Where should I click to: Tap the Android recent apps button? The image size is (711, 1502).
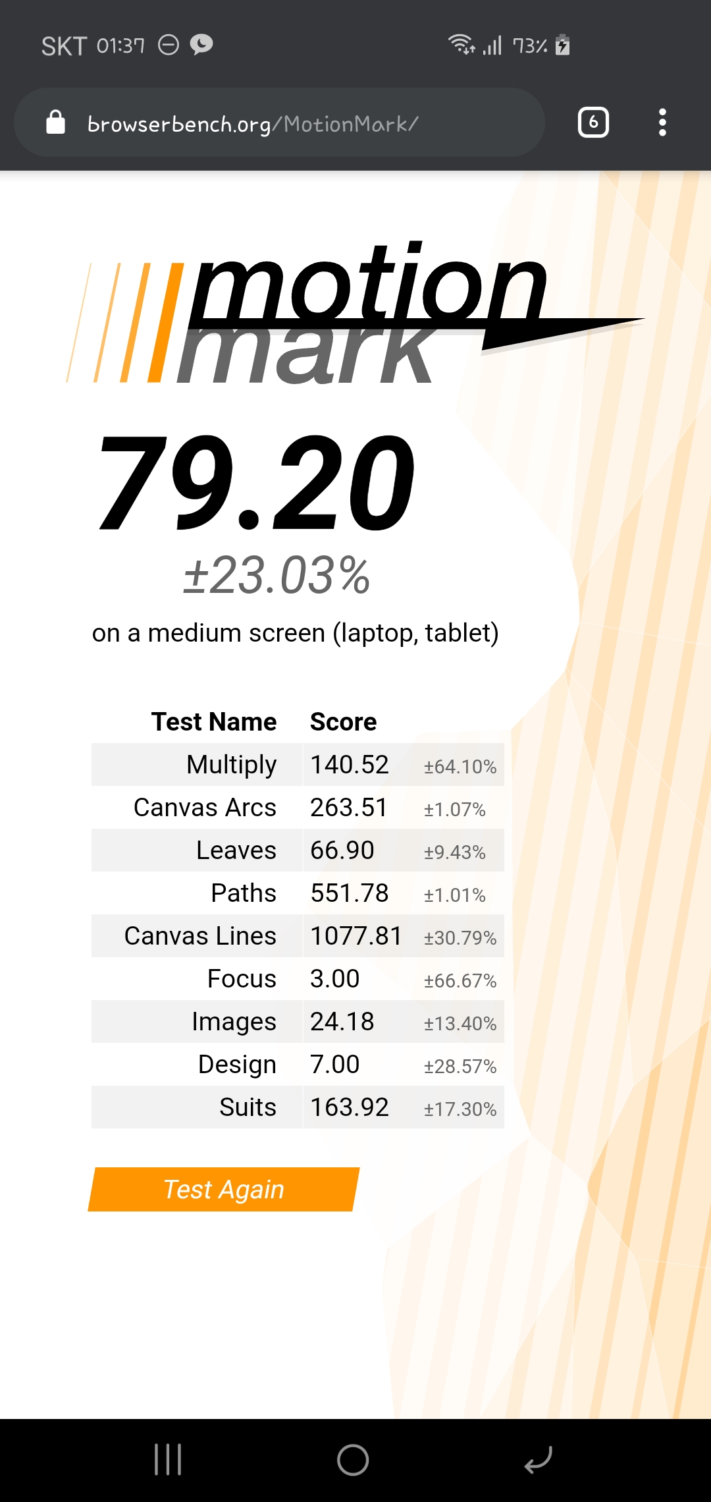click(x=168, y=1460)
